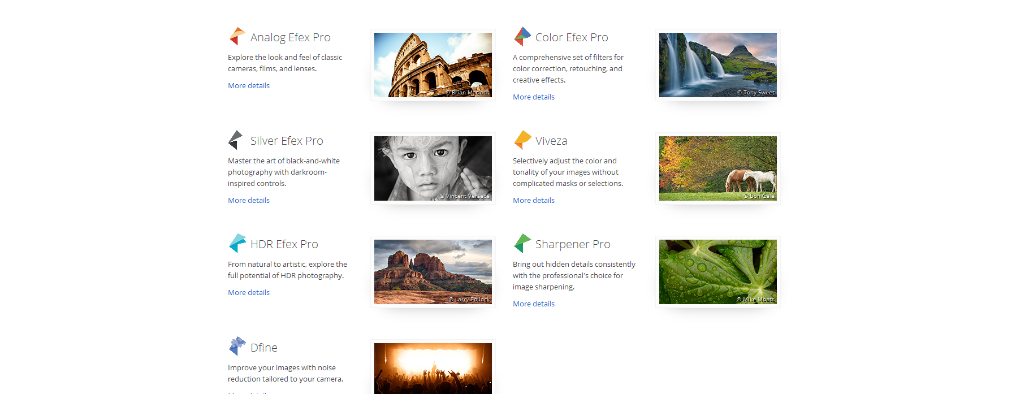Image resolution: width=1029 pixels, height=394 pixels.
Task: View the concert crowd thumbnail for Dfine
Action: pos(433,369)
